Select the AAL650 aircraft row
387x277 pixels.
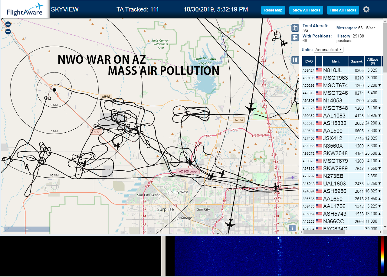point(342,198)
